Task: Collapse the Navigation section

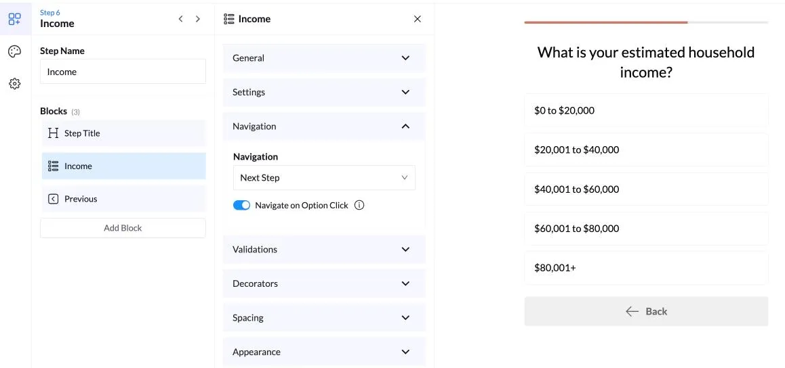Action: [325, 127]
